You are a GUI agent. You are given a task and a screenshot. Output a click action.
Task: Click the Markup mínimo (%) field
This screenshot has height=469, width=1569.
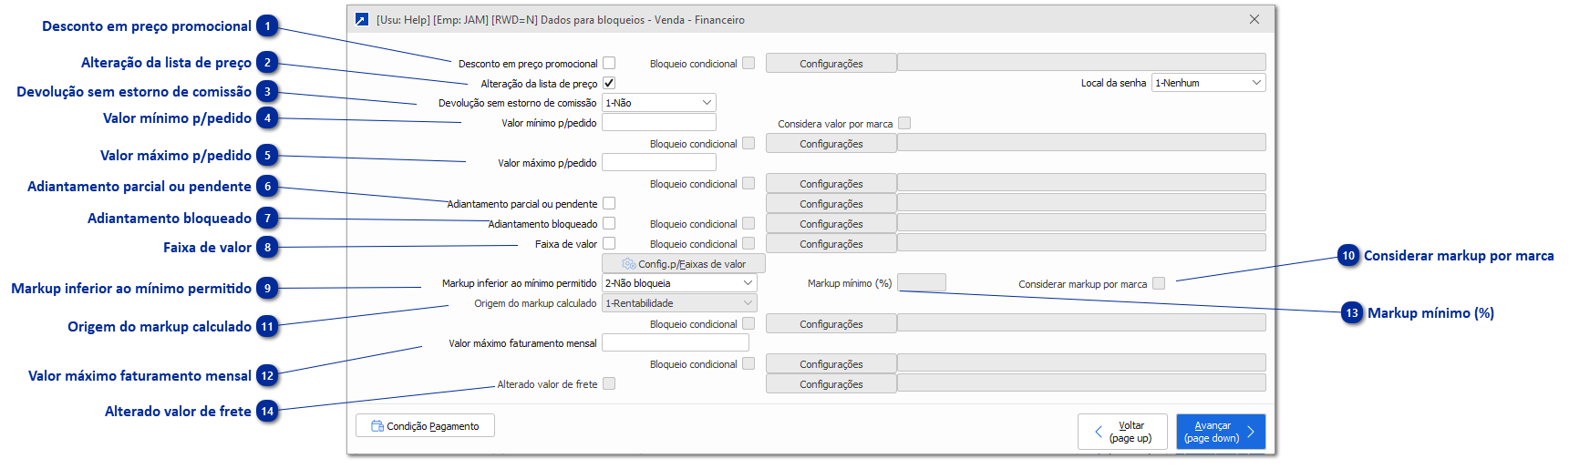[922, 282]
